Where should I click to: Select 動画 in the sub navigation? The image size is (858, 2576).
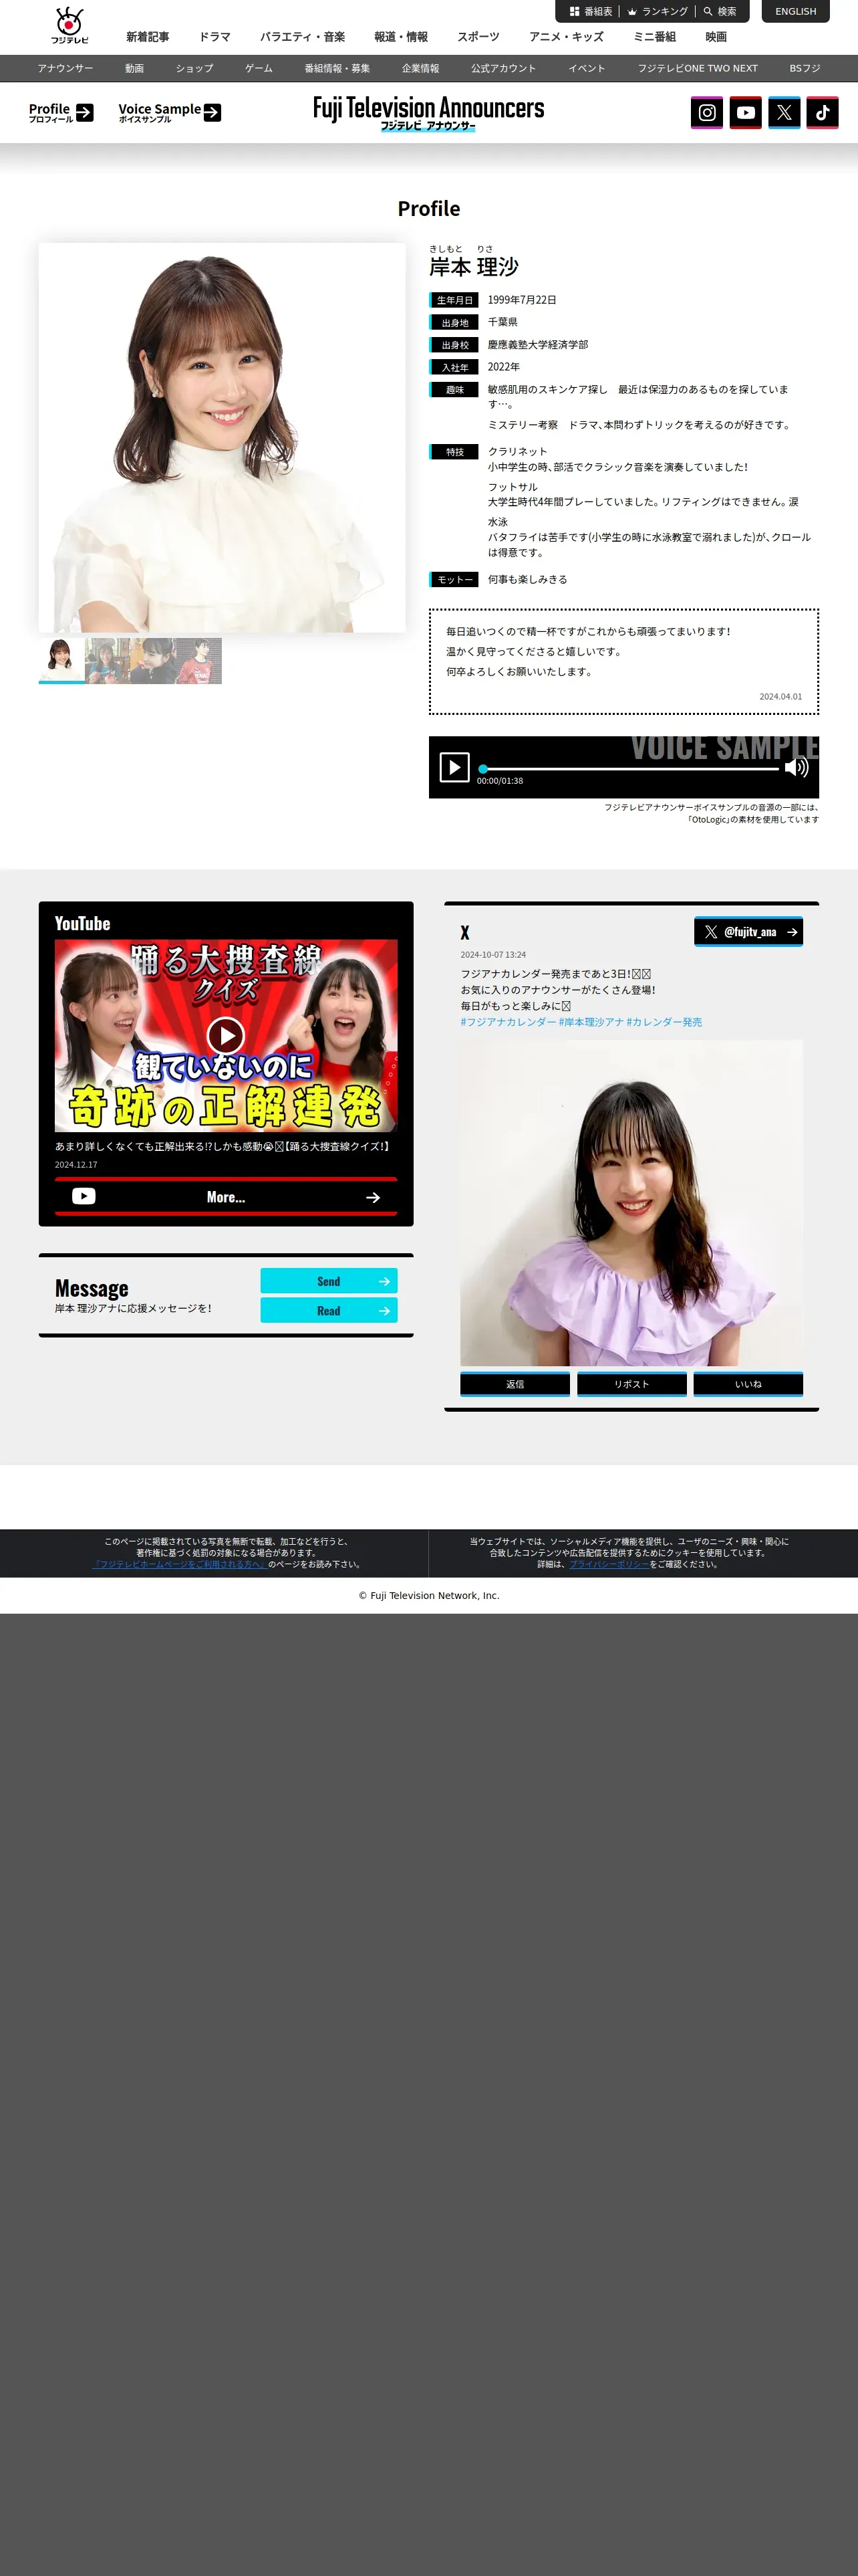(134, 68)
